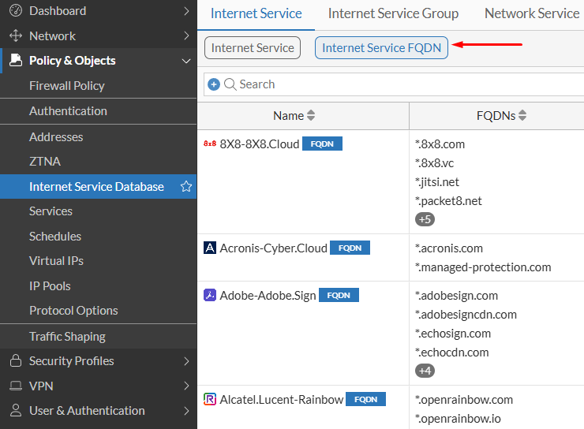Image resolution: width=584 pixels, height=429 pixels.
Task: Select the Acronis-Cyber.Cloud entry name
Action: point(273,248)
